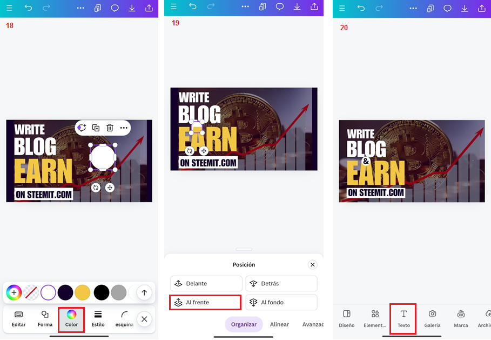Open Galería tab in bottom navigation
The height and width of the screenshot is (340, 491).
(x=433, y=319)
